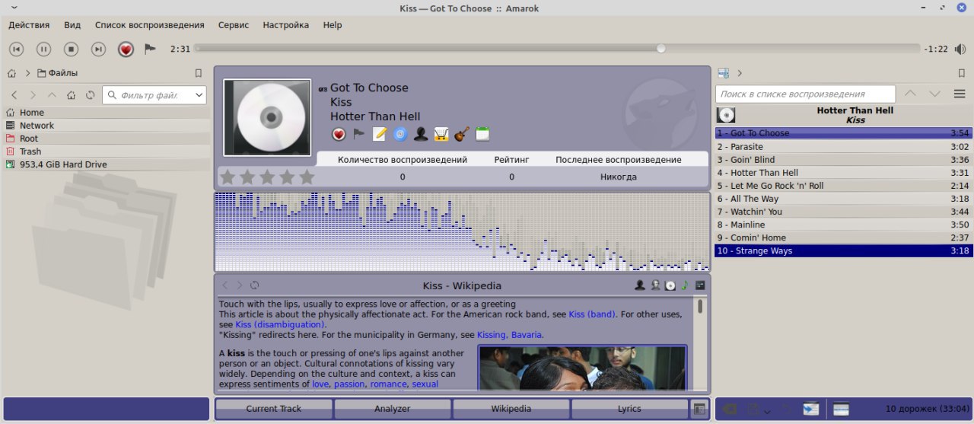Screen dimensions: 974x424
Task: Follow the Kiss (band) link
Action: 592,314
